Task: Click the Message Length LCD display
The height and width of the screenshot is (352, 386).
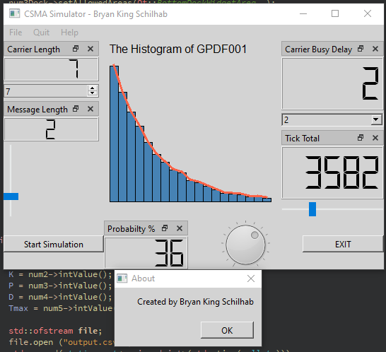Action: click(51, 129)
